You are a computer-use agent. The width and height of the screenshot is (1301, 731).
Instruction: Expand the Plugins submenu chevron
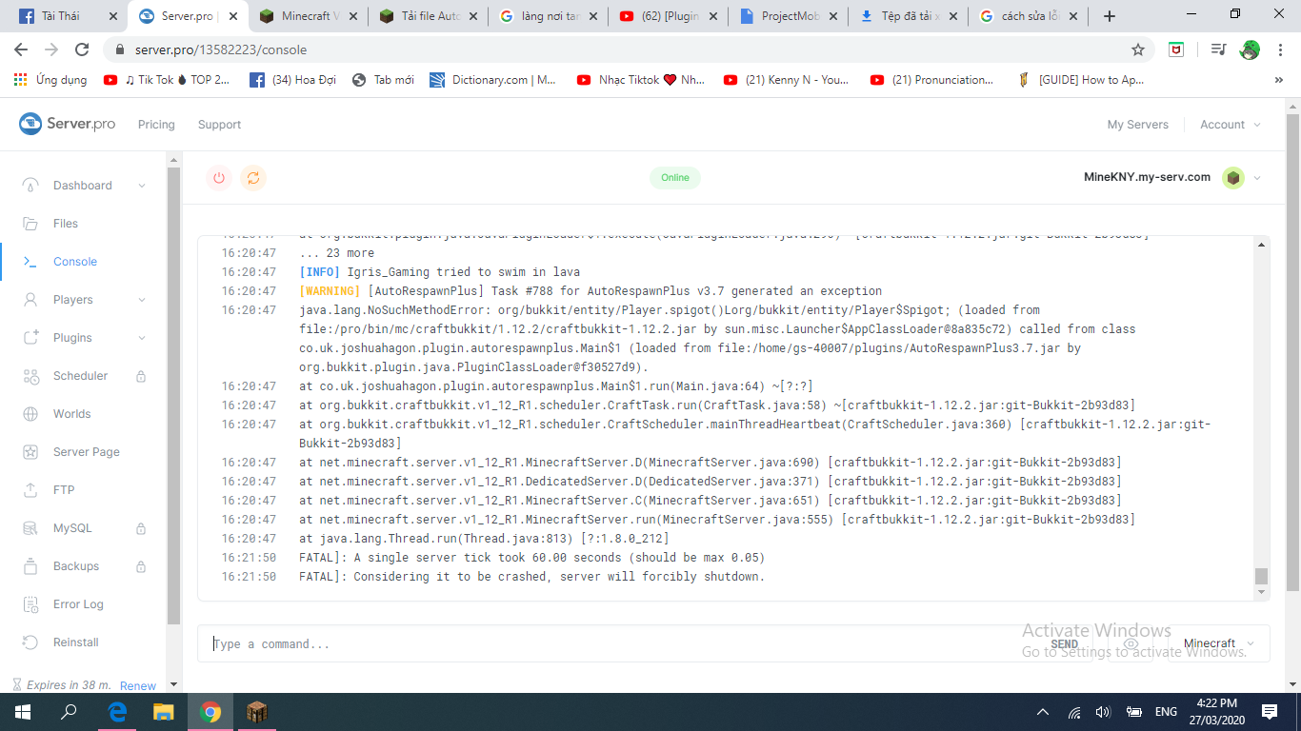point(142,338)
